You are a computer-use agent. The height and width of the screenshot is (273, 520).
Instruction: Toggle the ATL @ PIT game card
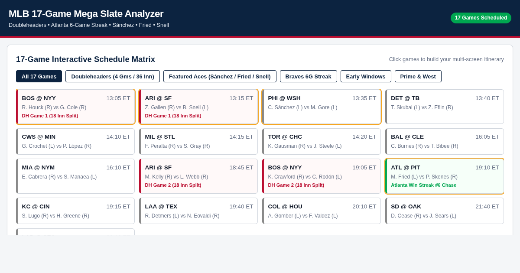click(445, 176)
